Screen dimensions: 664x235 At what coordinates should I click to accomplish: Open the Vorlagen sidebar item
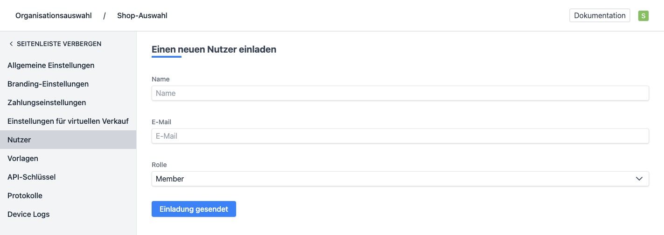point(23,158)
